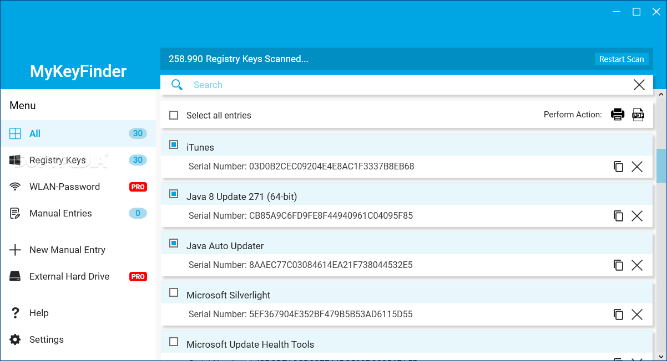Click the vertical scrollbar thumb
The height and width of the screenshot is (361, 667).
click(x=661, y=165)
